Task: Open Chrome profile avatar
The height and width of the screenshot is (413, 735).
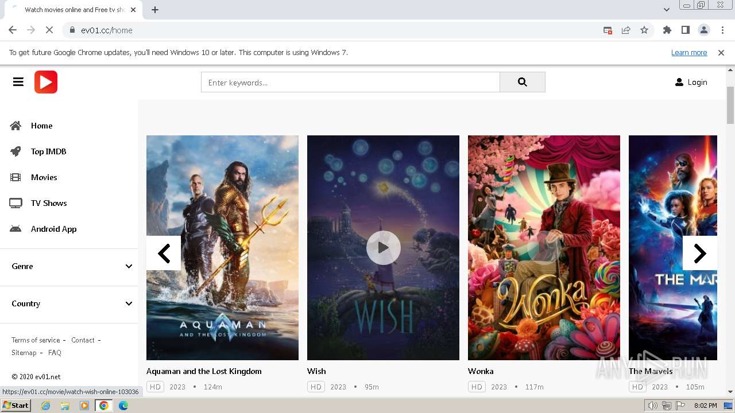Action: (x=703, y=30)
